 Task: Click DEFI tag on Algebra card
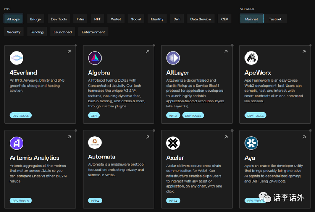pyautogui.click(x=94, y=116)
